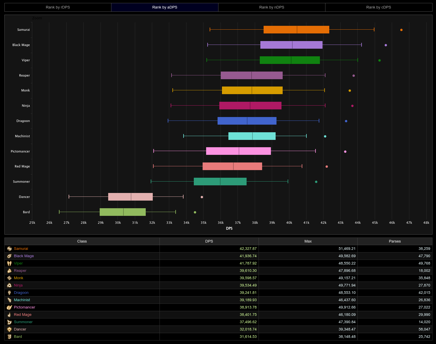Click Samurai DPS value 42,327.87
This screenshot has width=436, height=344.
(248, 249)
